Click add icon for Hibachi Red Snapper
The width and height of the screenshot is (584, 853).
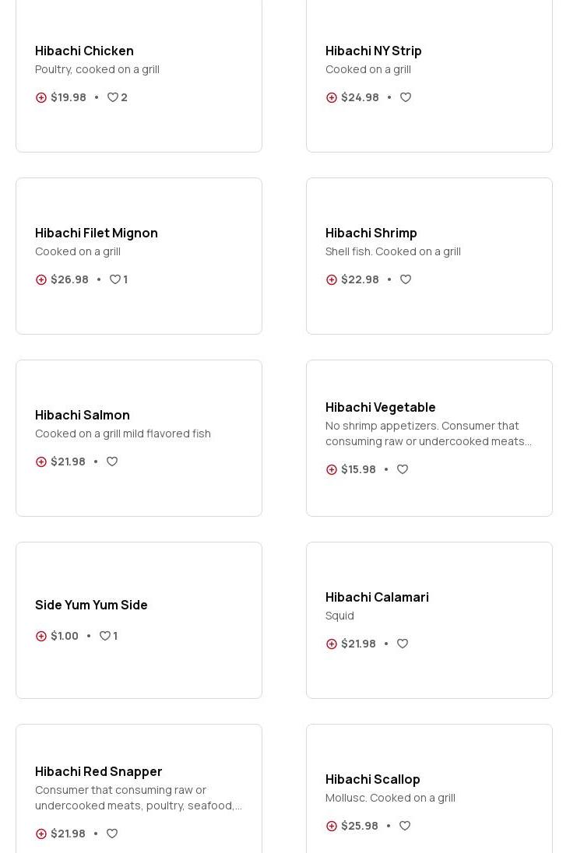click(41, 834)
